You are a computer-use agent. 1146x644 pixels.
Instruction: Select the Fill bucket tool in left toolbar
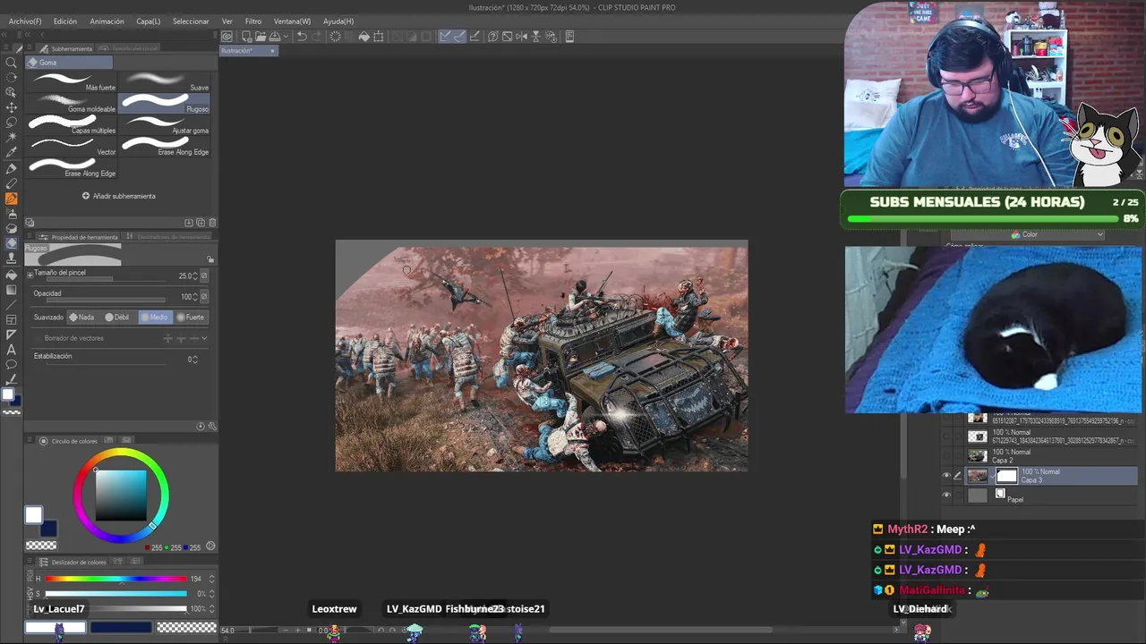(x=12, y=275)
